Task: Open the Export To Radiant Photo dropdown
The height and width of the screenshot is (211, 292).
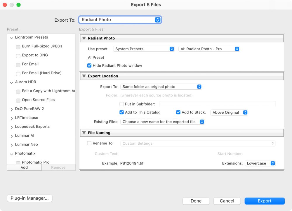Action: click(120, 20)
